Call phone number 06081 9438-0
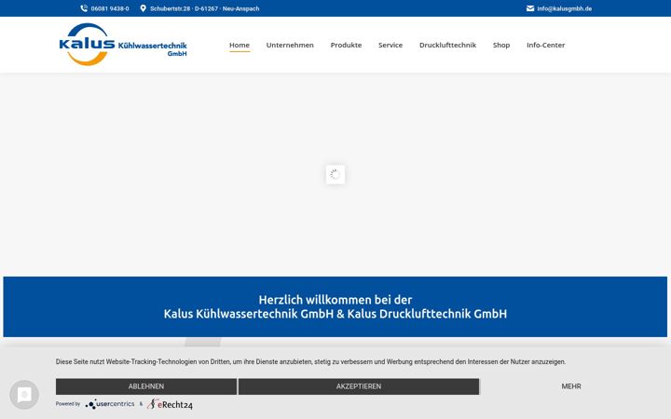Viewport: 671px width, 419px height. coord(110,8)
